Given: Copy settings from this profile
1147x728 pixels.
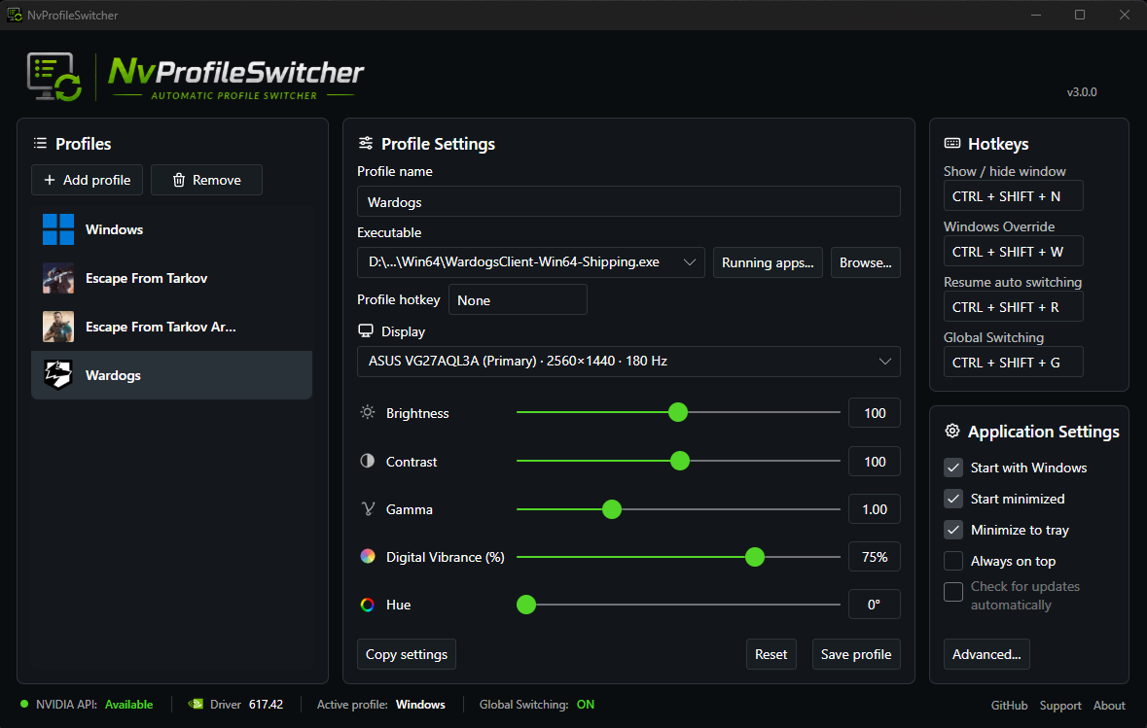Looking at the screenshot, I should (x=406, y=654).
